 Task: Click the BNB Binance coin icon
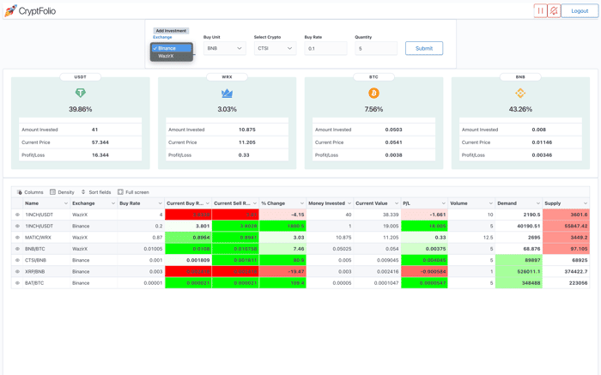(x=520, y=93)
